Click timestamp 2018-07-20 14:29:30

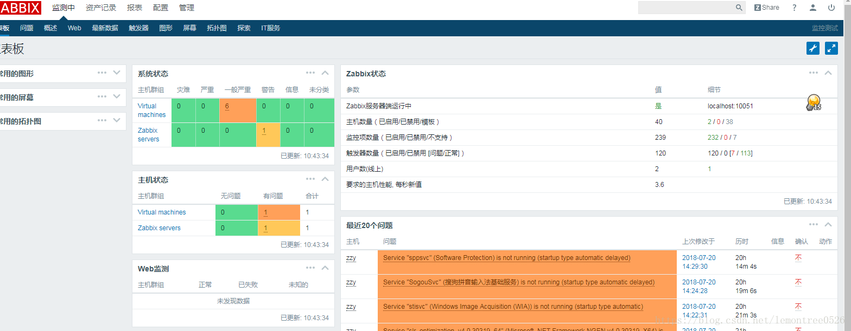pyautogui.click(x=699, y=262)
